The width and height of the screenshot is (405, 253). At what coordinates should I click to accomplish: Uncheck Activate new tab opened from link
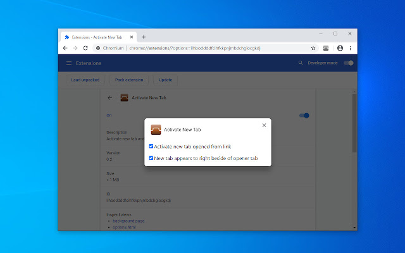point(151,146)
